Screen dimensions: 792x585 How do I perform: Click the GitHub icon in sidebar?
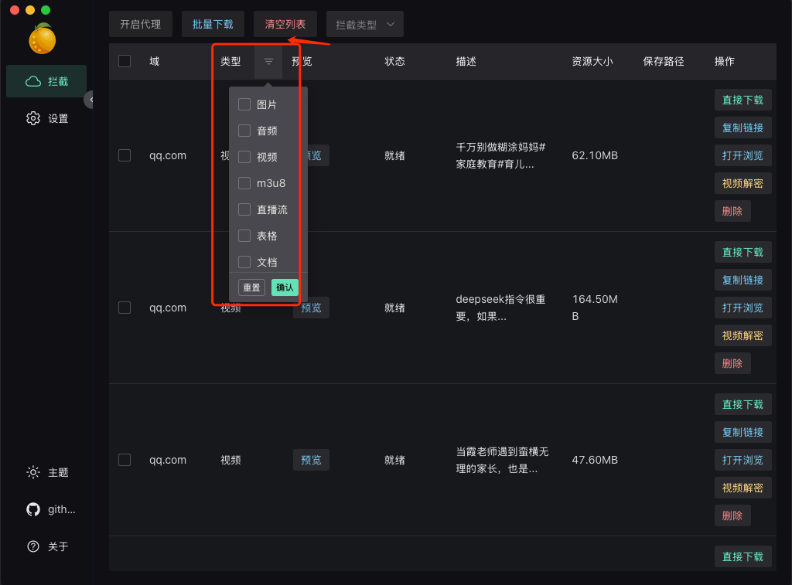(33, 509)
